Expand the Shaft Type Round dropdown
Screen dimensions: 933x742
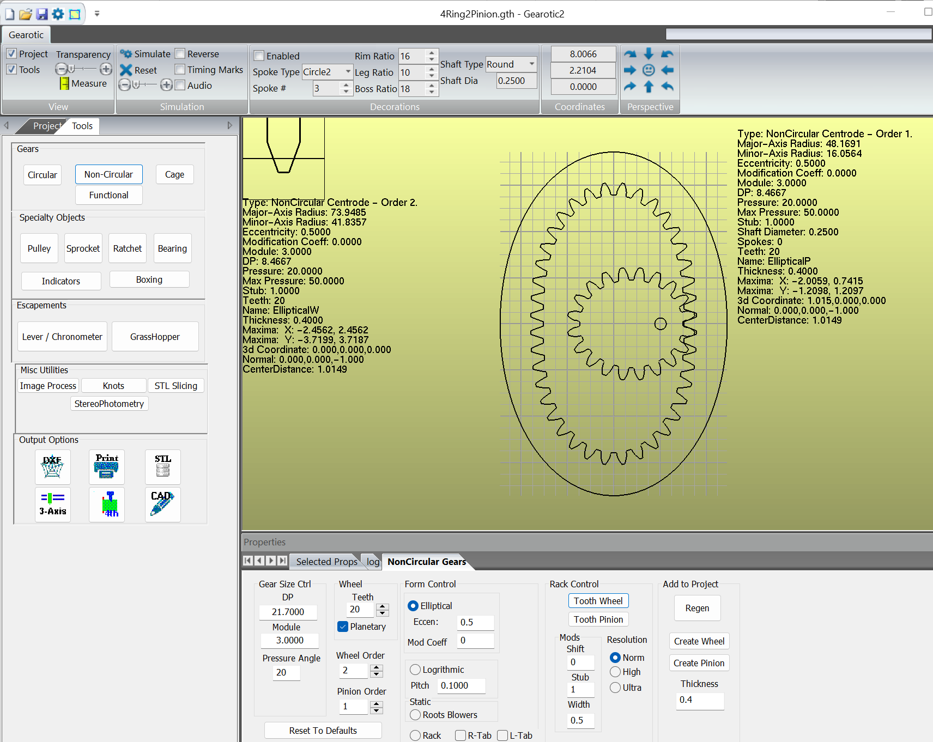(x=531, y=64)
